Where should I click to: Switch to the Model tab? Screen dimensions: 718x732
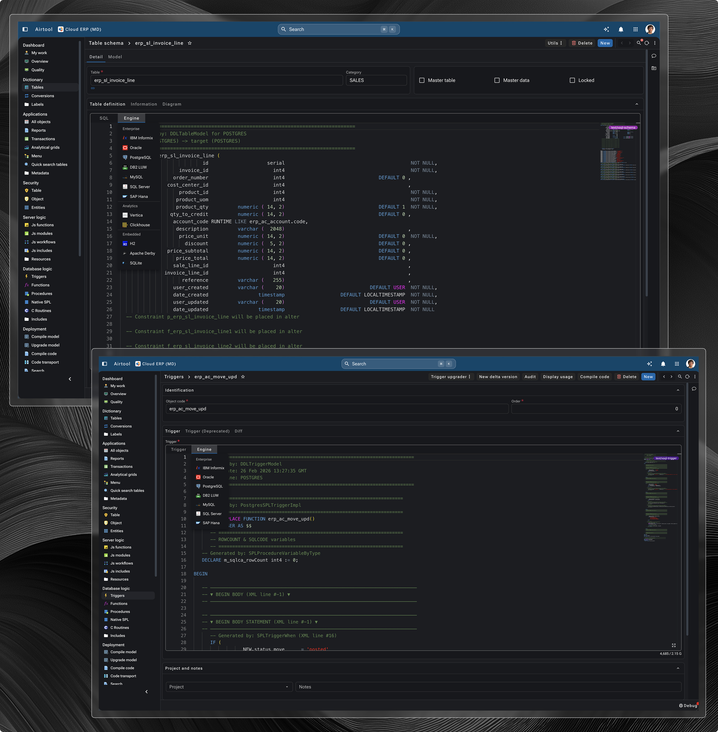pos(115,57)
